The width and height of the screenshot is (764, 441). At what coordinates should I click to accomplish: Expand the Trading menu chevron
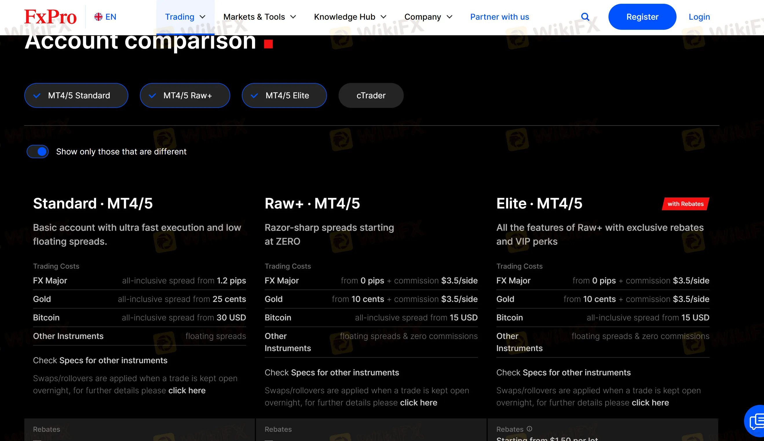202,17
